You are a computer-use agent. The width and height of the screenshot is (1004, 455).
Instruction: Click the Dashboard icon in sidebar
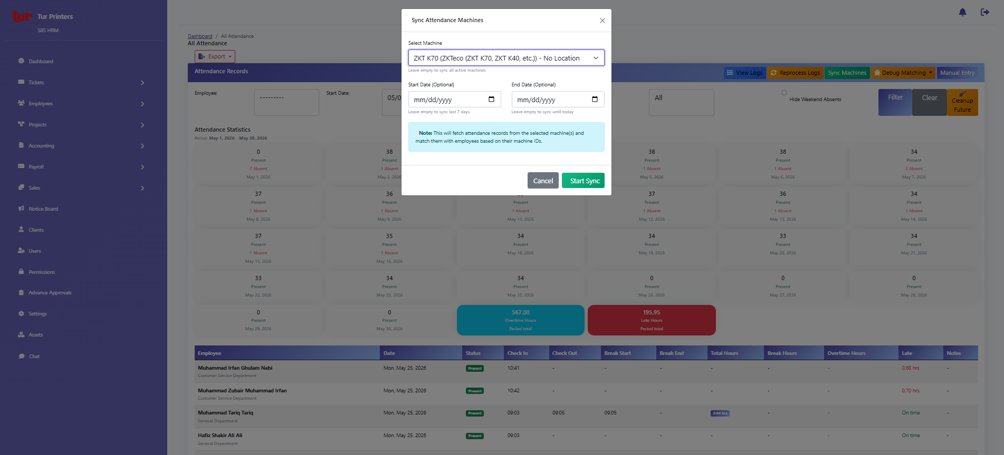[21, 61]
